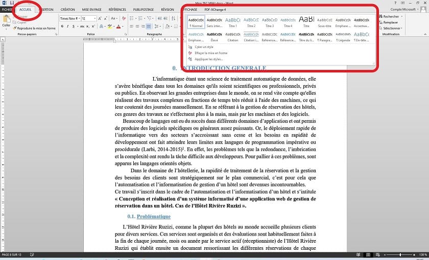Click Reproduire la mise en forme
Viewport: 429px width, 260px height.
tap(34, 28)
